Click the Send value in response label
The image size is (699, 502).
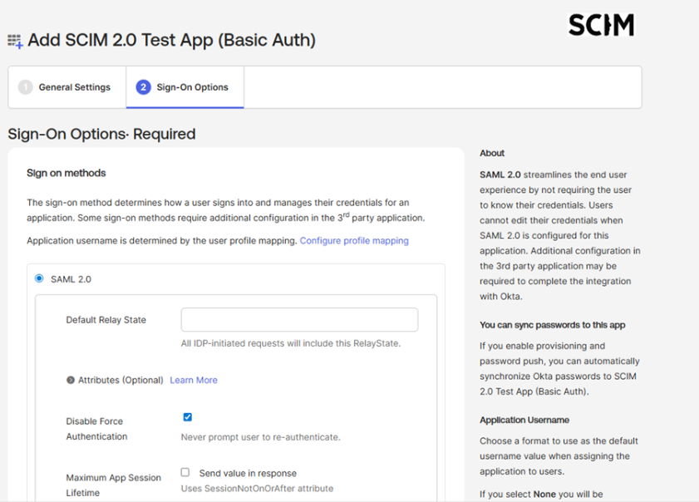(248, 473)
